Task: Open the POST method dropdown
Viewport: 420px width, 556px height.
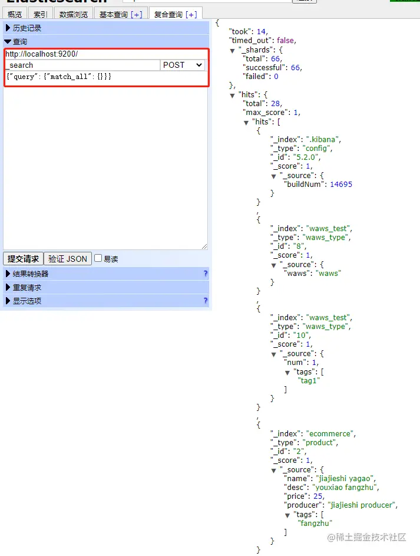Action: coord(183,65)
